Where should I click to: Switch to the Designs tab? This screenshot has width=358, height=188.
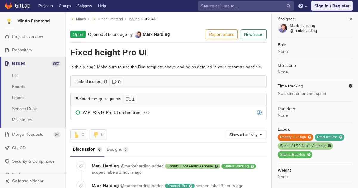tap(118, 149)
